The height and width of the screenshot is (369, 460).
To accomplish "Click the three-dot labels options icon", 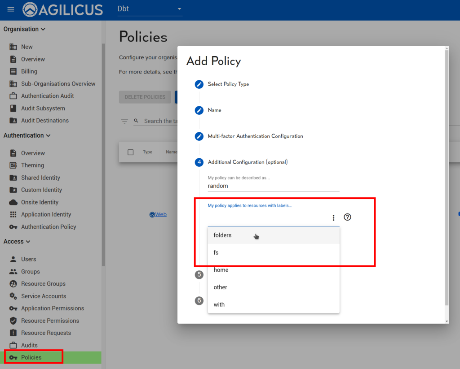I will pyautogui.click(x=333, y=218).
